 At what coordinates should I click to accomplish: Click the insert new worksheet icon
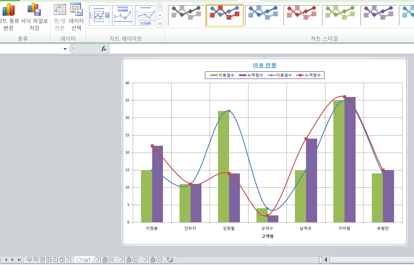[x=170, y=260]
